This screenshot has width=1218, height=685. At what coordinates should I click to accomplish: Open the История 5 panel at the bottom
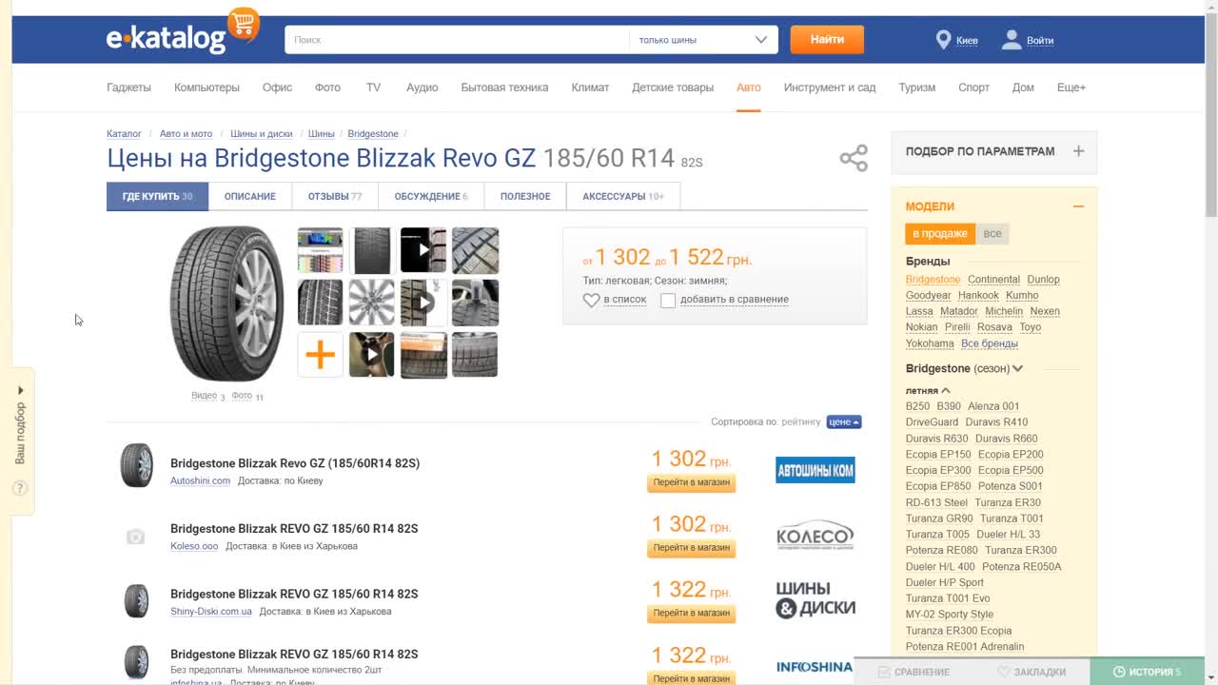coord(1147,672)
